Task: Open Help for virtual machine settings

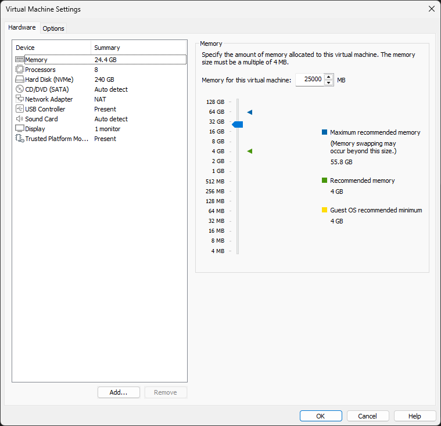Action: coord(414,416)
